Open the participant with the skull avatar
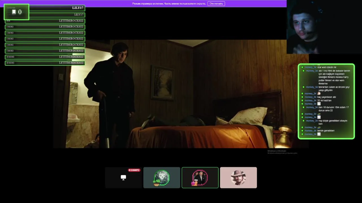 click(x=162, y=178)
